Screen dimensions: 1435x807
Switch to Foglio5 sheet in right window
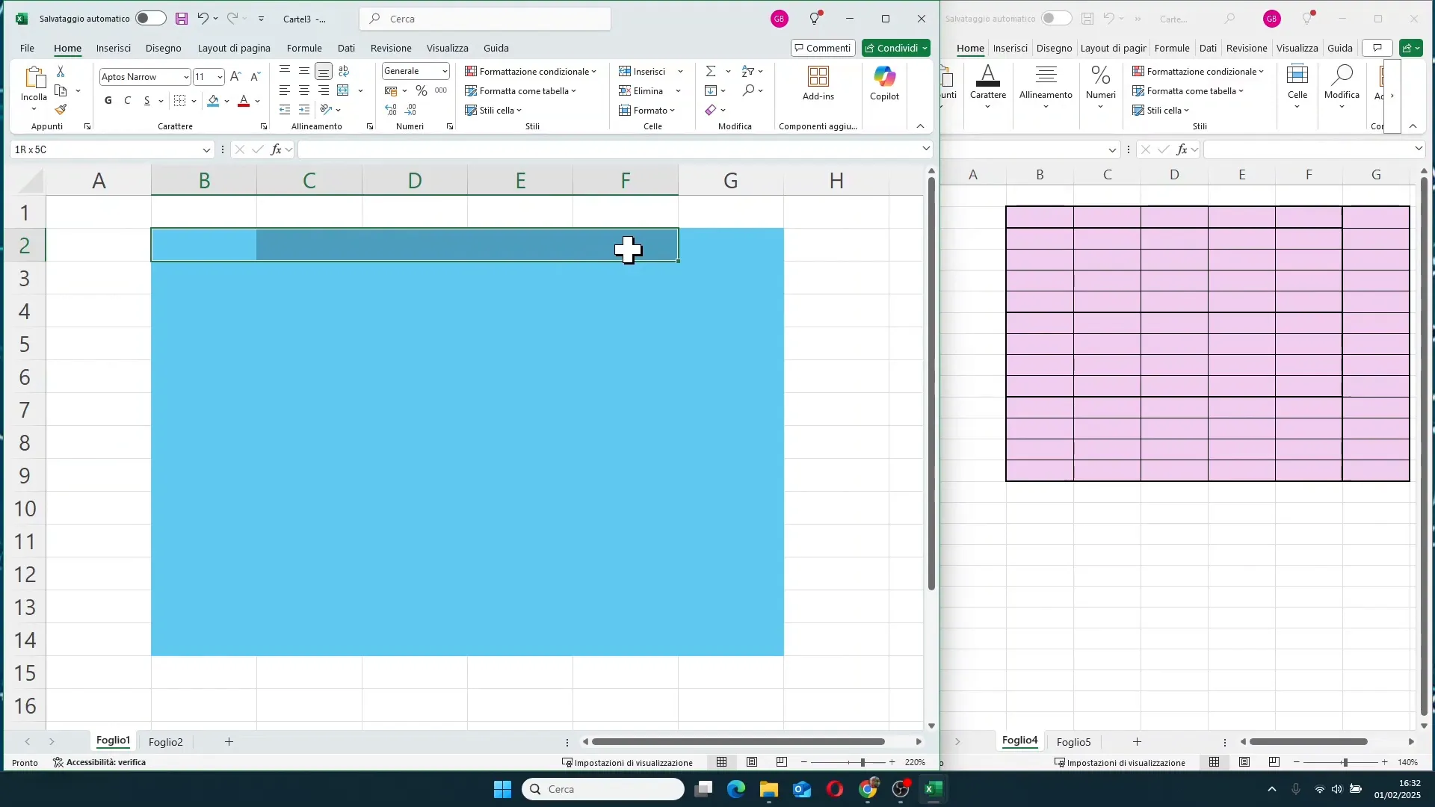pyautogui.click(x=1074, y=742)
